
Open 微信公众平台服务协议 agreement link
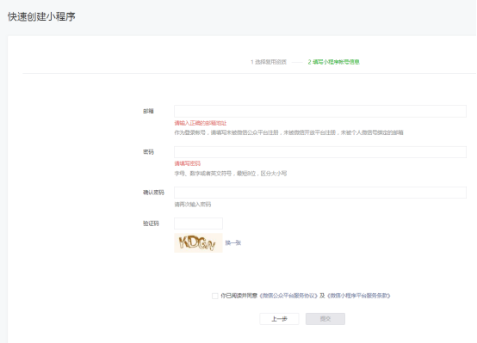pyautogui.click(x=288, y=296)
